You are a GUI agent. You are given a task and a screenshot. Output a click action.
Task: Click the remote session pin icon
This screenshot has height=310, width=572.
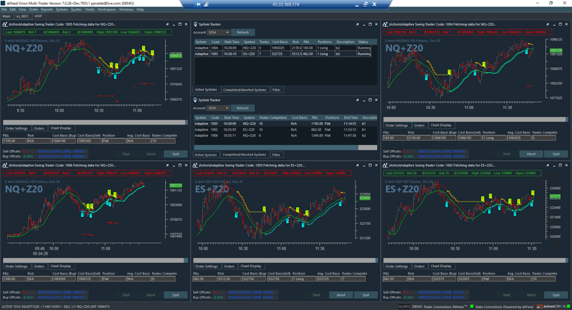tap(198, 4)
